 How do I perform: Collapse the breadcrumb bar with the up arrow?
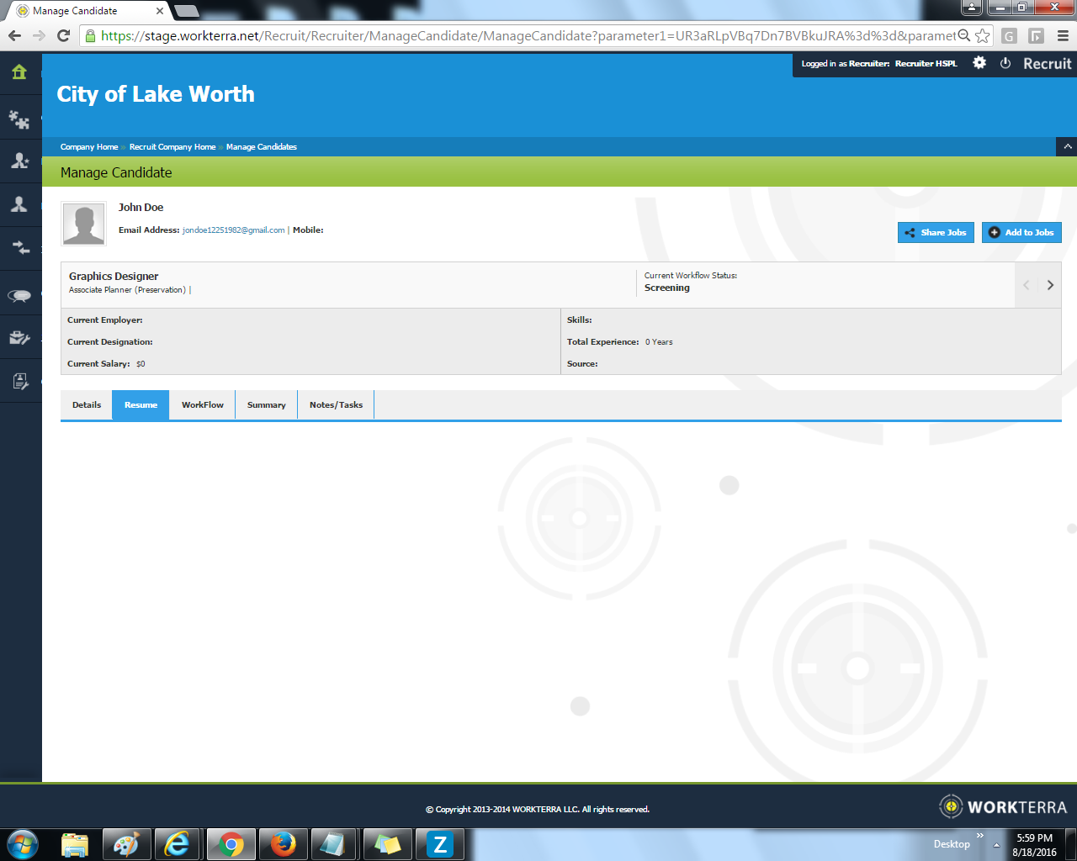click(x=1066, y=146)
